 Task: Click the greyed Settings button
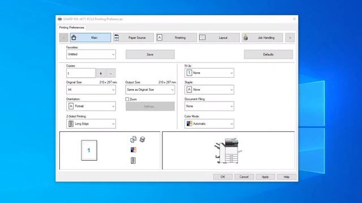[x=150, y=107]
